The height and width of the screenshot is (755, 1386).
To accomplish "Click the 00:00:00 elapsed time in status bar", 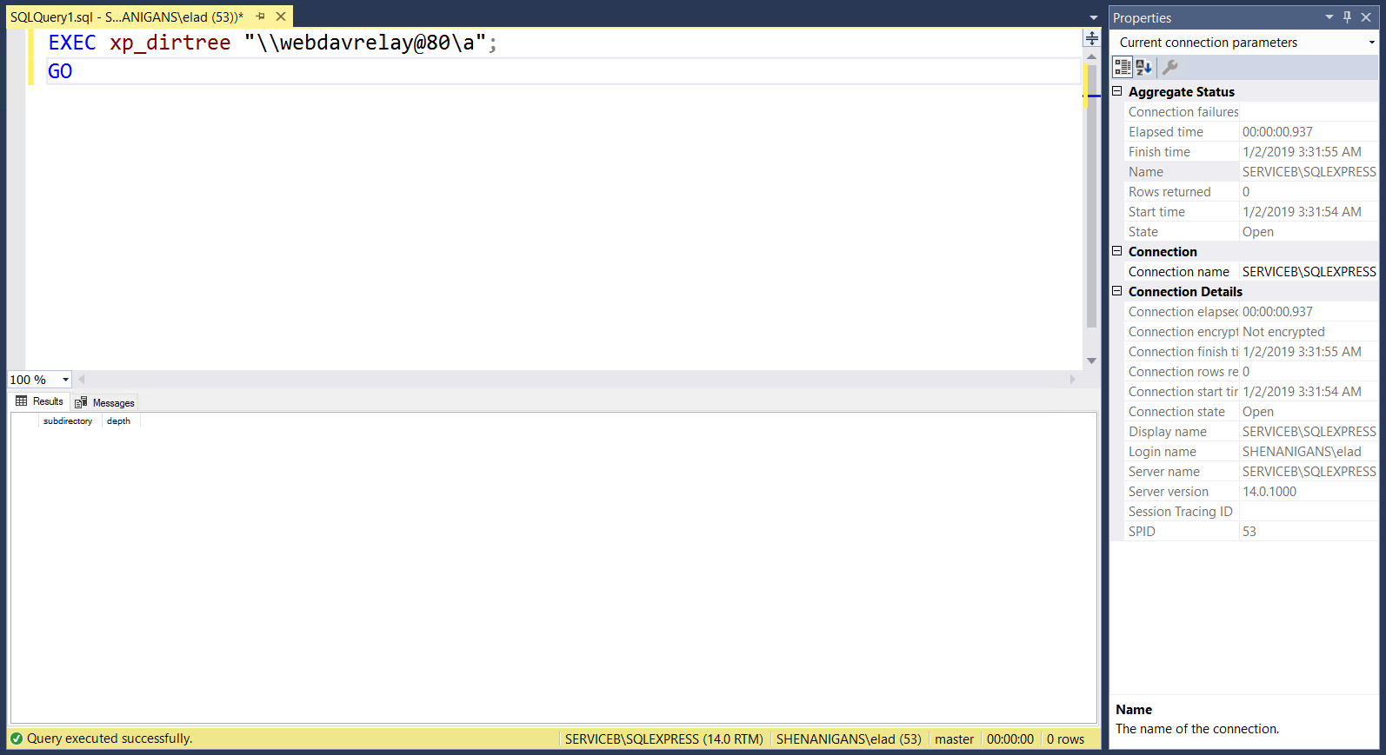I will [x=1010, y=738].
